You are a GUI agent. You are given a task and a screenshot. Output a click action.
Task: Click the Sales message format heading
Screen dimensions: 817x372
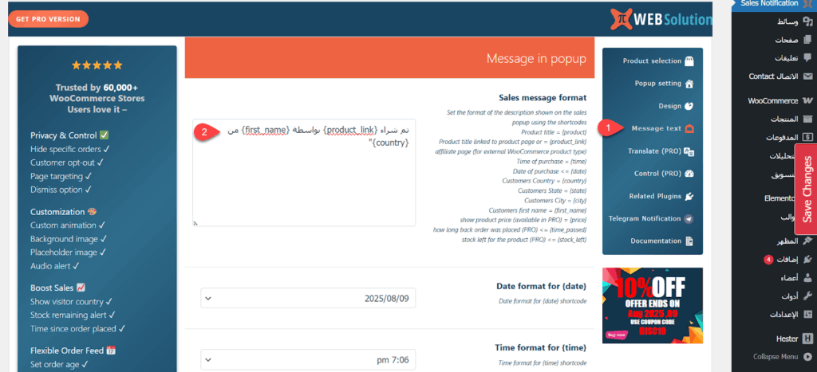pyautogui.click(x=543, y=98)
